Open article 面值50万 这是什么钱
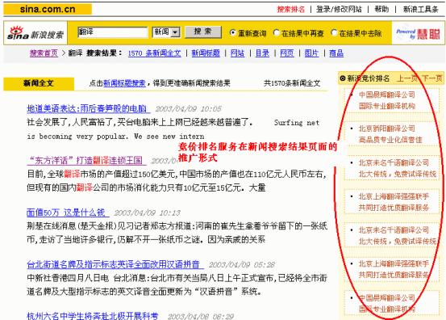 [x=68, y=213]
